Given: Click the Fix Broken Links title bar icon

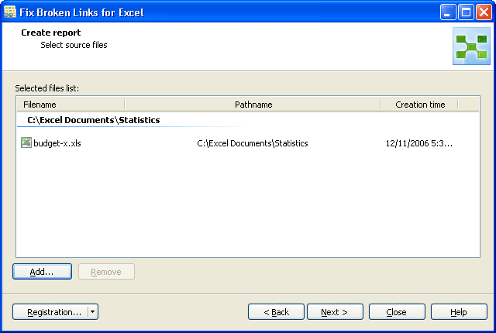Looking at the screenshot, I should pos(10,12).
